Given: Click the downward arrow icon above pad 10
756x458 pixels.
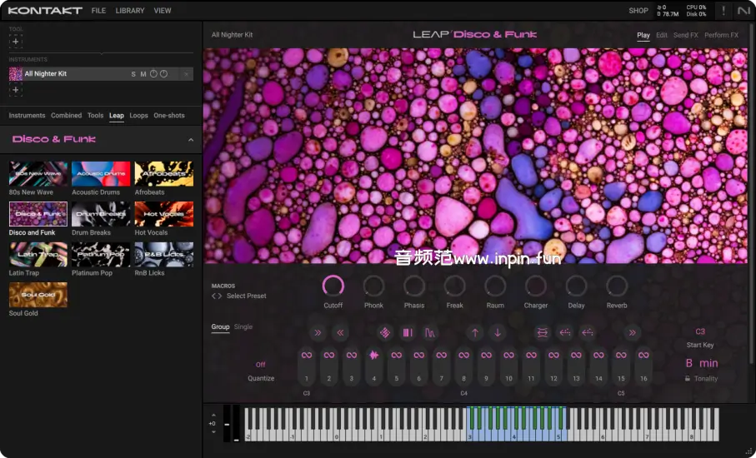Looking at the screenshot, I should (x=498, y=333).
